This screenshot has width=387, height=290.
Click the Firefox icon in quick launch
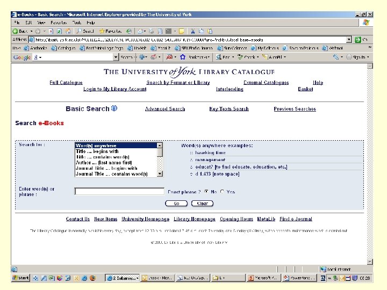pos(92,278)
